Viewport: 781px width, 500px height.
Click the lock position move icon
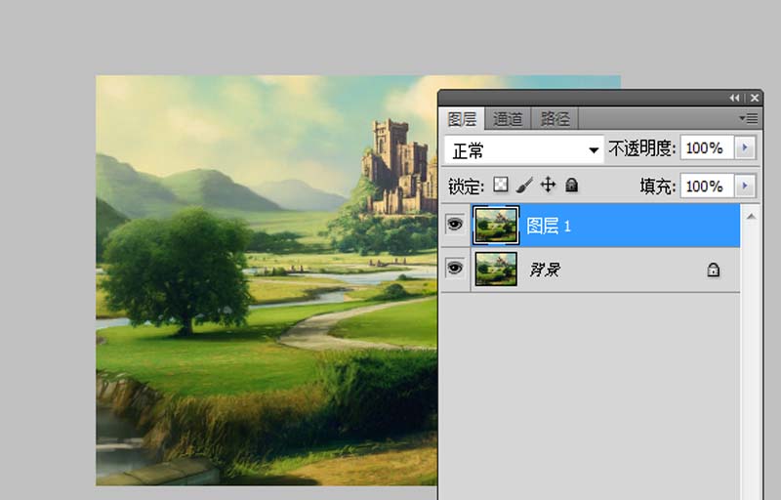click(x=548, y=185)
